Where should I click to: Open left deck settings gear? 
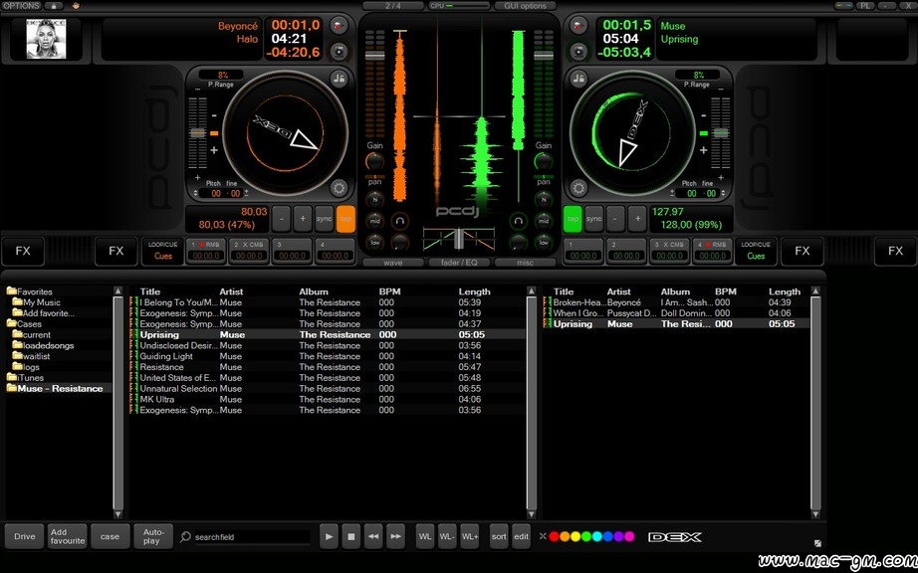pyautogui.click(x=339, y=188)
